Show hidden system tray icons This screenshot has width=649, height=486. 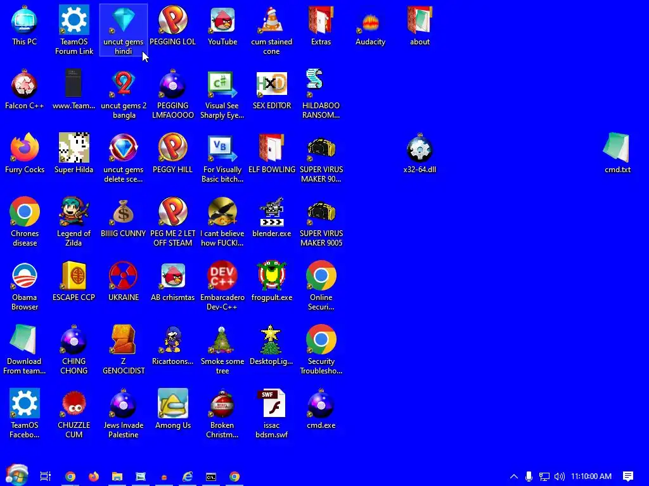[513, 477]
